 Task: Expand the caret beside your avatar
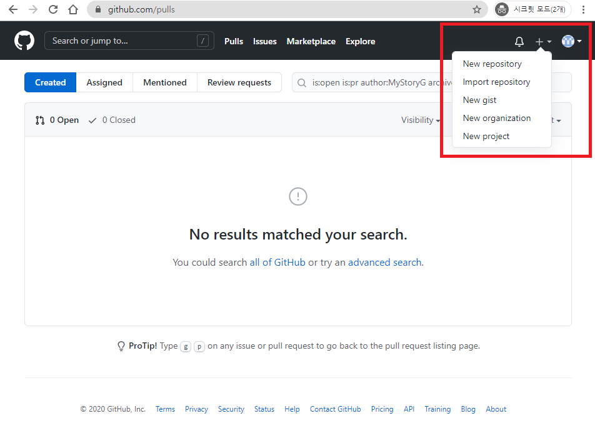point(578,41)
